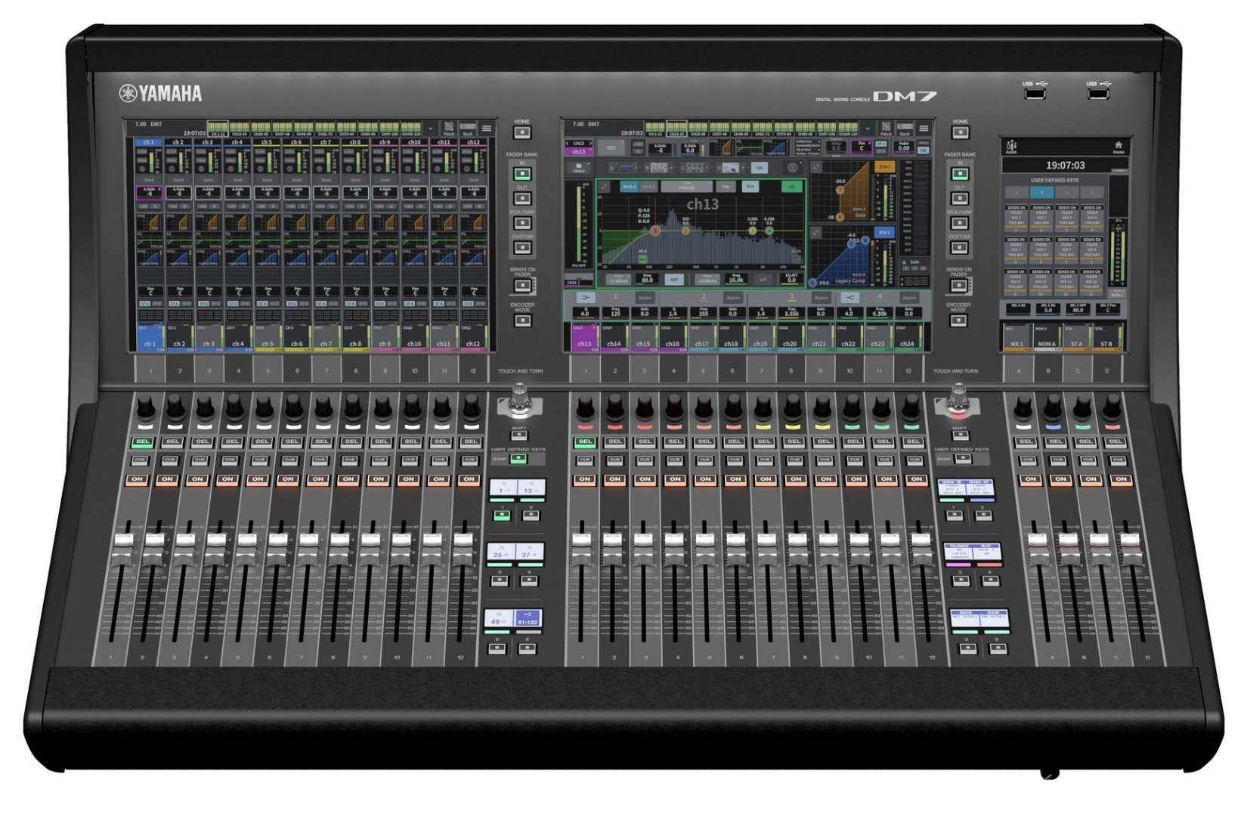Open the -12 dB/oct slope dropdown
The image size is (1244, 821).
(x=619, y=278)
